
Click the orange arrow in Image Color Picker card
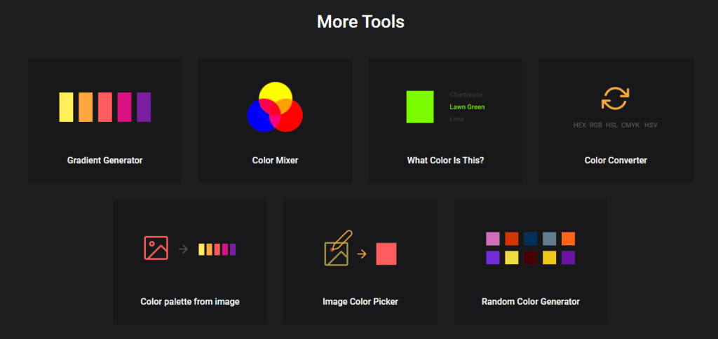[x=362, y=254]
